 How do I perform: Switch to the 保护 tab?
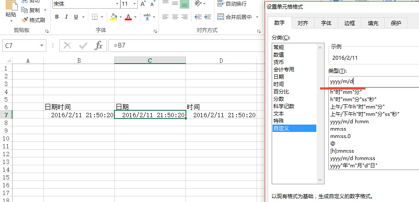click(x=396, y=23)
